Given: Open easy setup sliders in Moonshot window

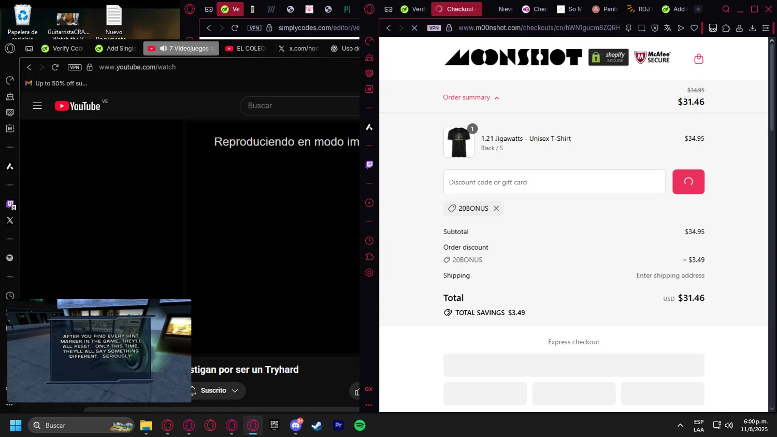Looking at the screenshot, I should [766, 28].
